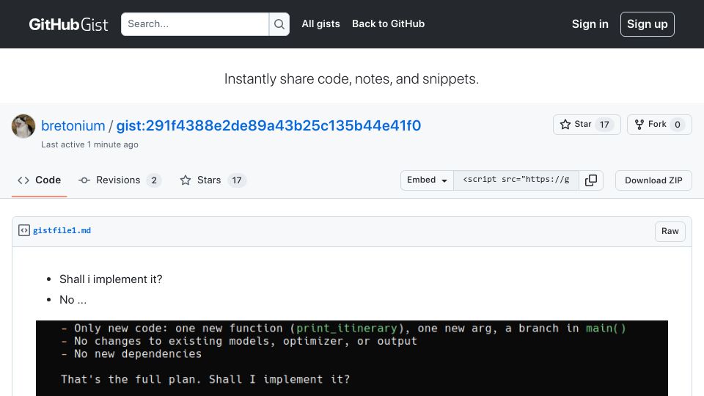View the Raw file

[x=670, y=231]
